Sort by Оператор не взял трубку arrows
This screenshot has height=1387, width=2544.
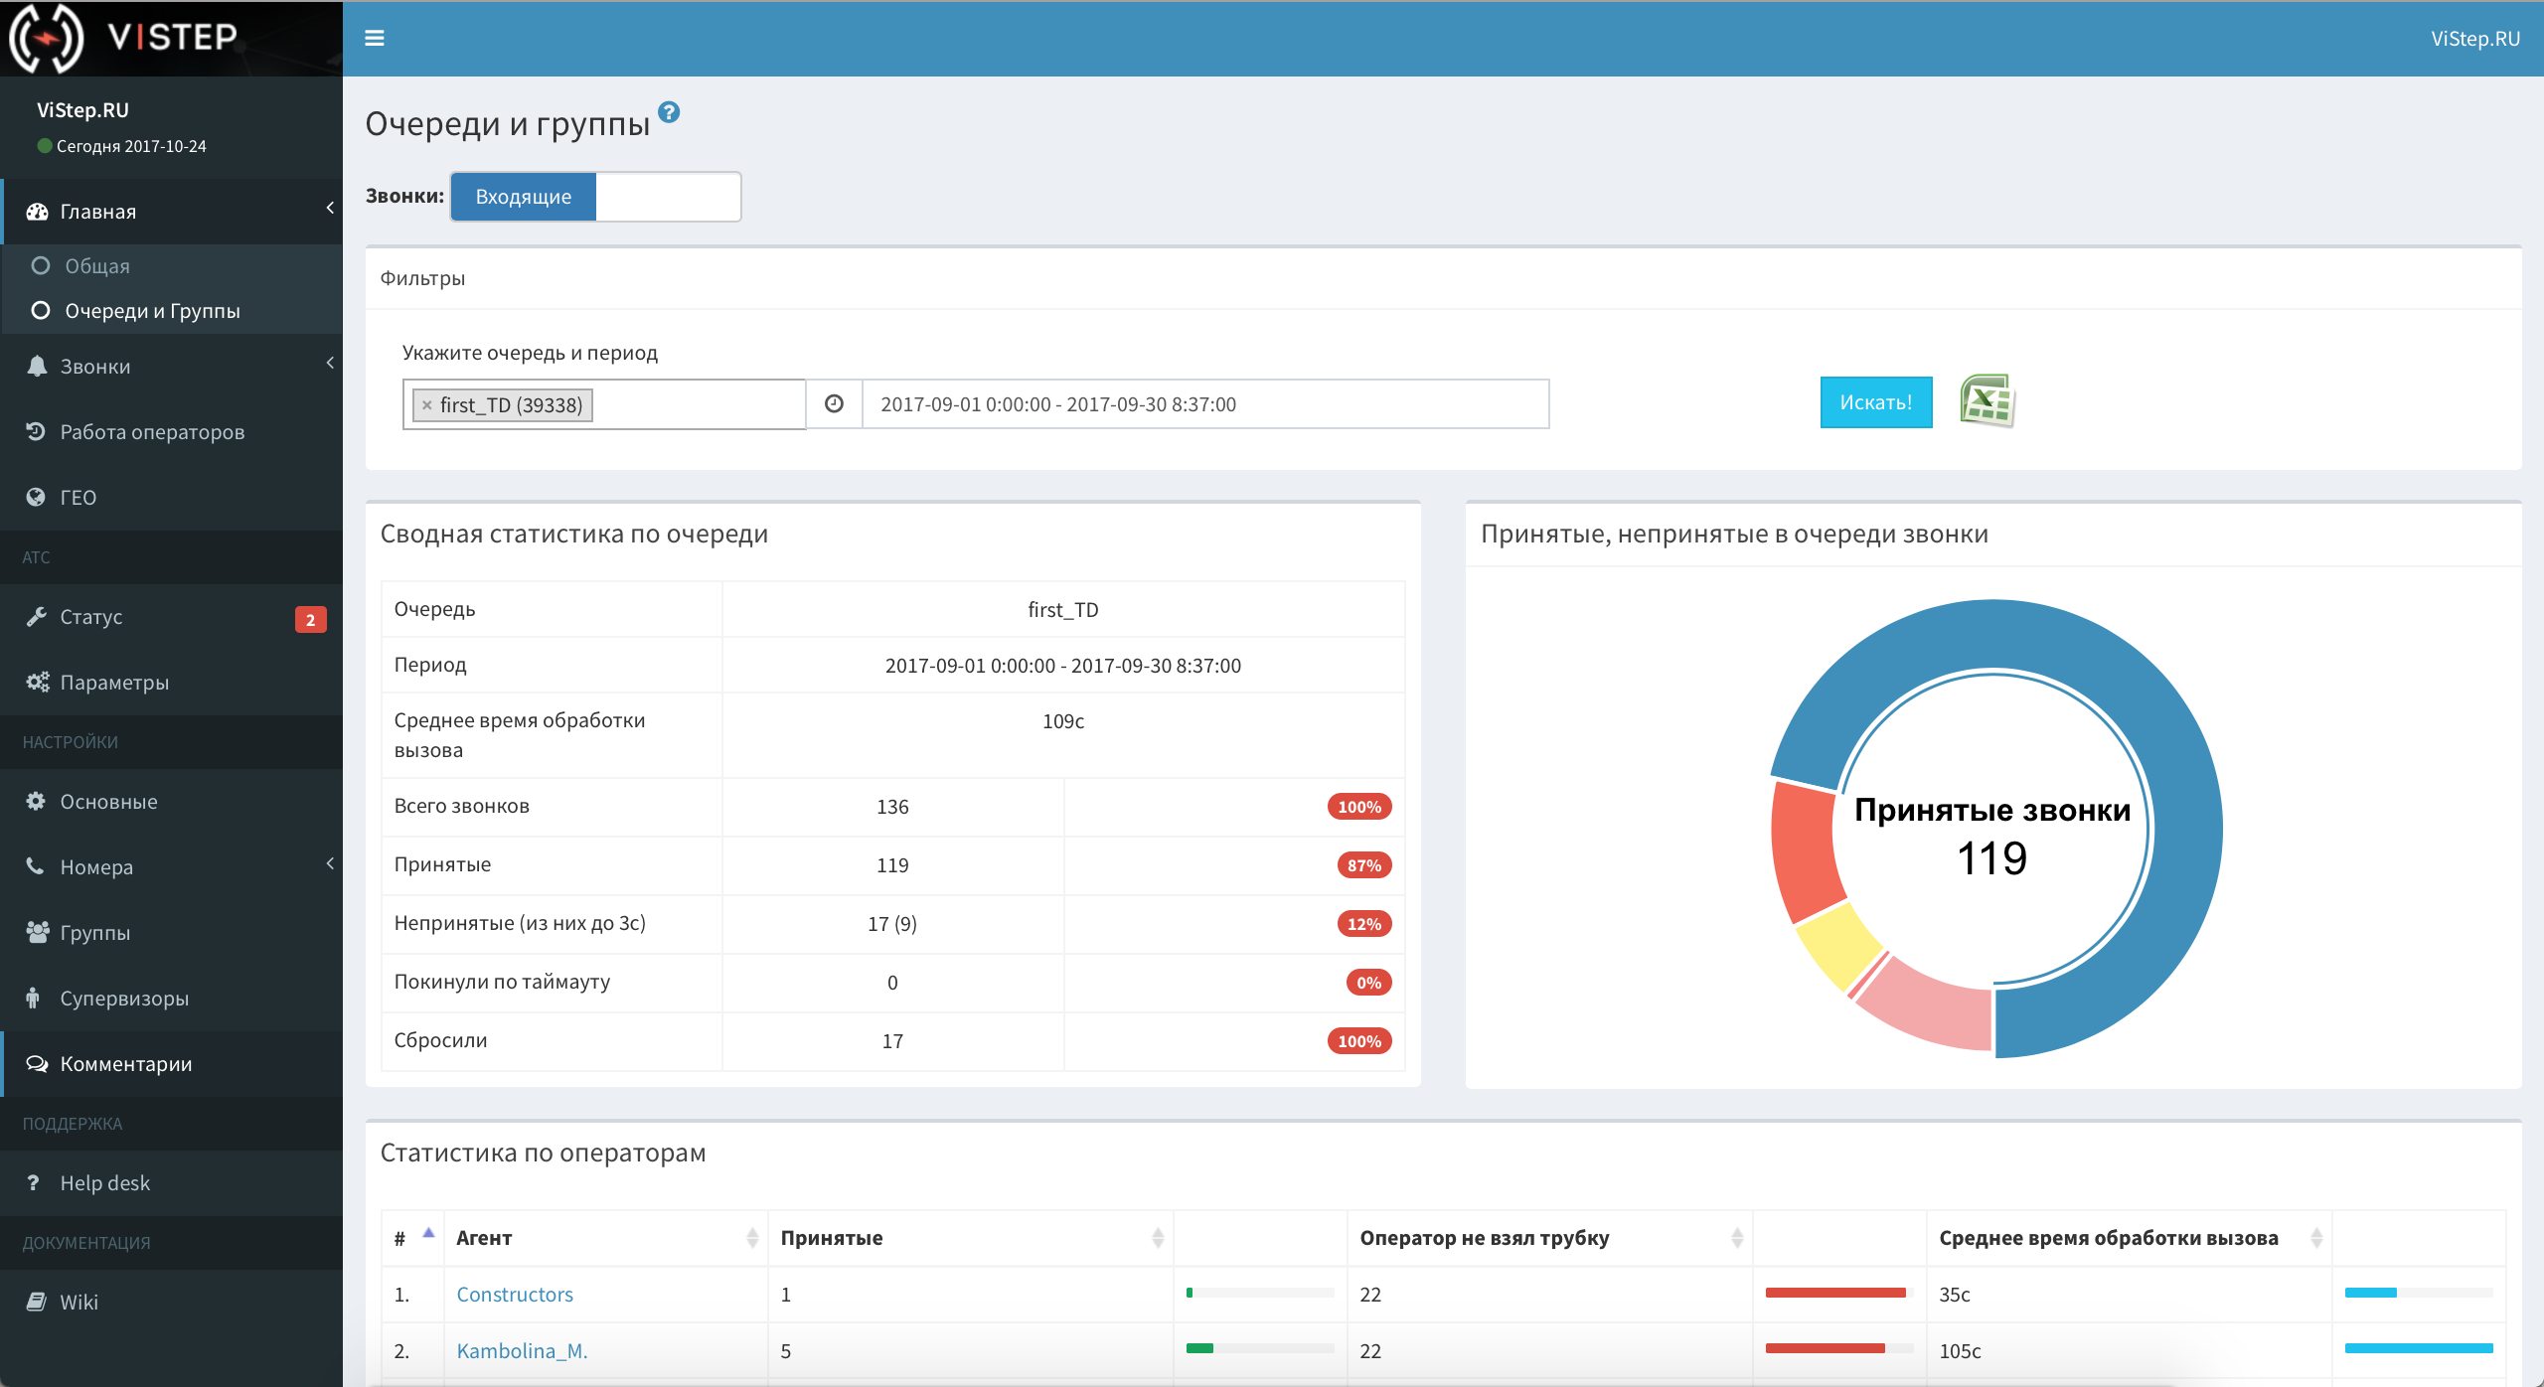1737,1238
